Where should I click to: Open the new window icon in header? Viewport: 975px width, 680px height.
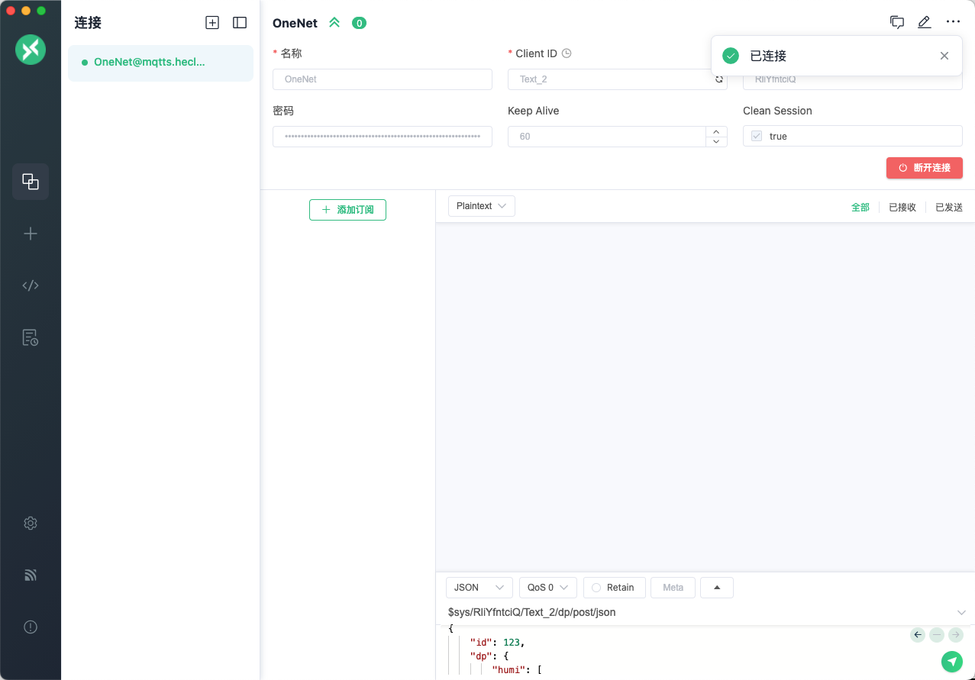[897, 22]
